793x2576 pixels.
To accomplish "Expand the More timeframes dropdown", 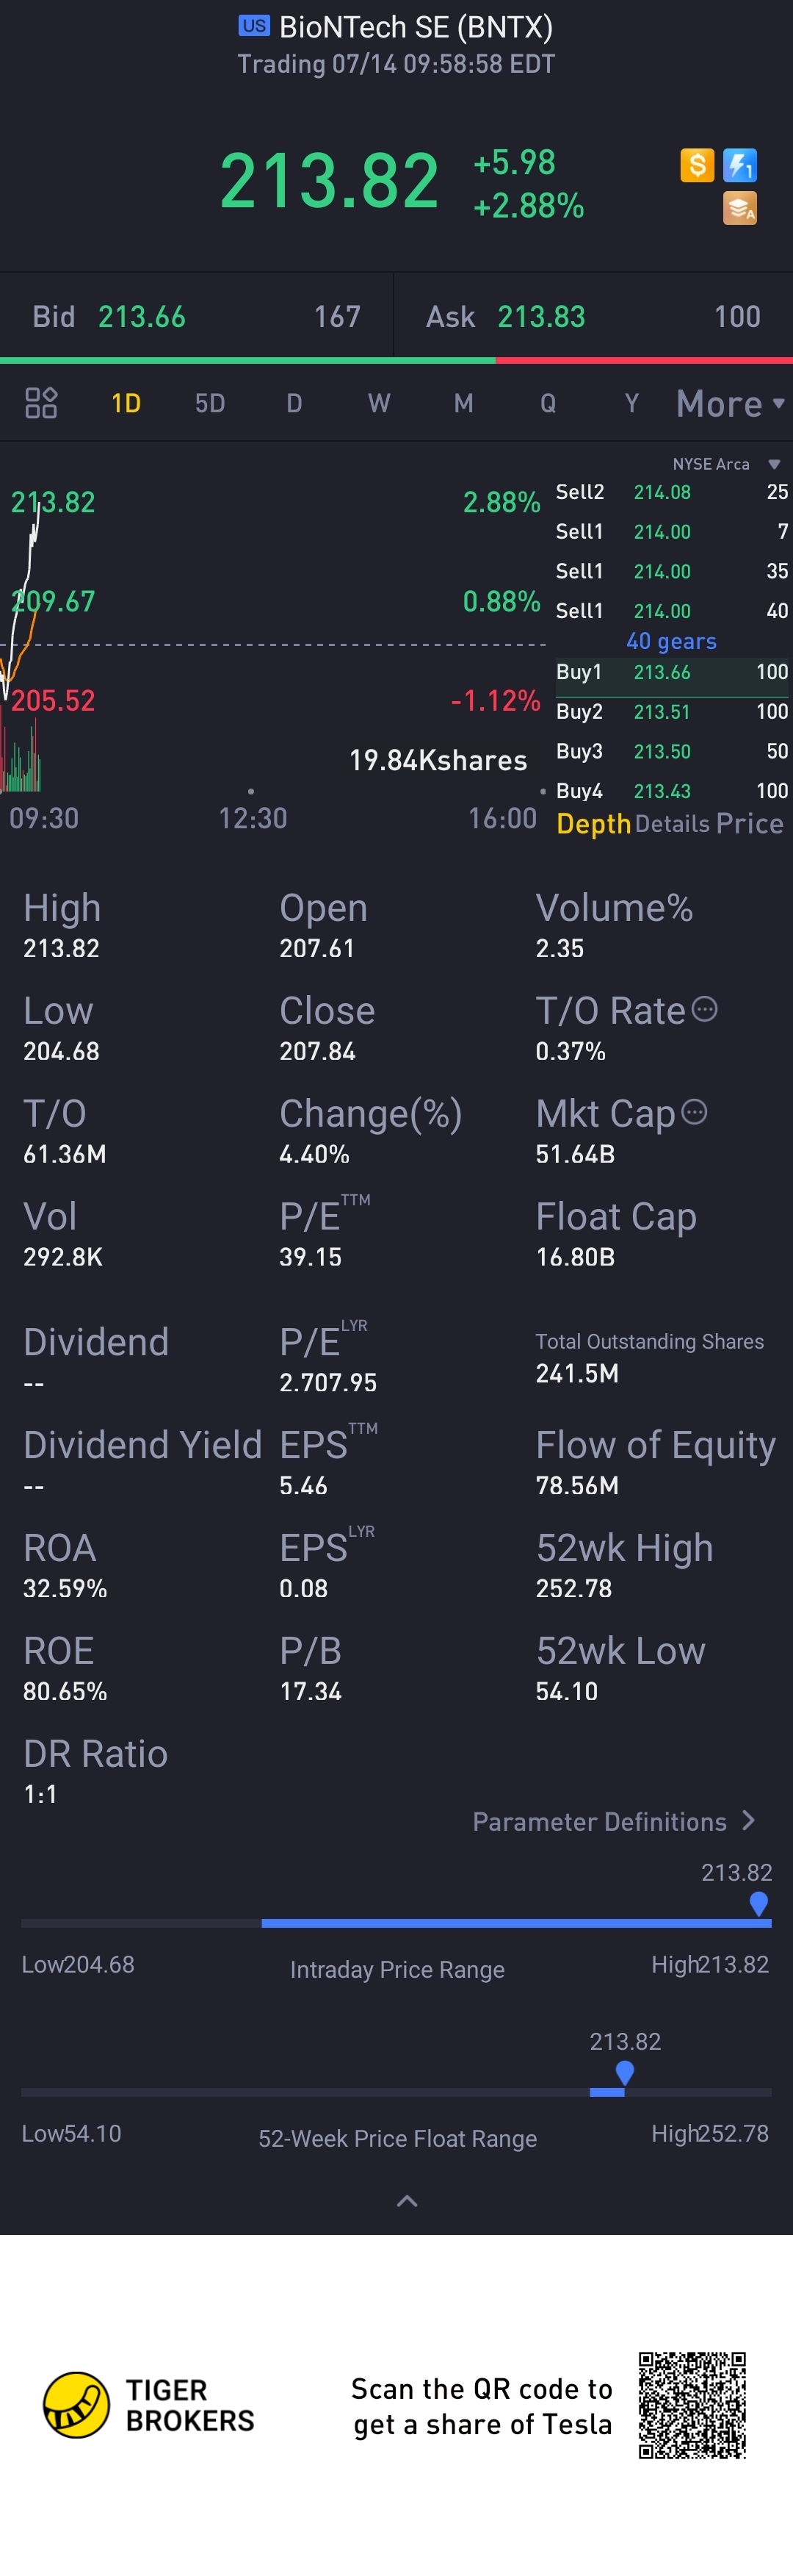I will click(x=730, y=404).
